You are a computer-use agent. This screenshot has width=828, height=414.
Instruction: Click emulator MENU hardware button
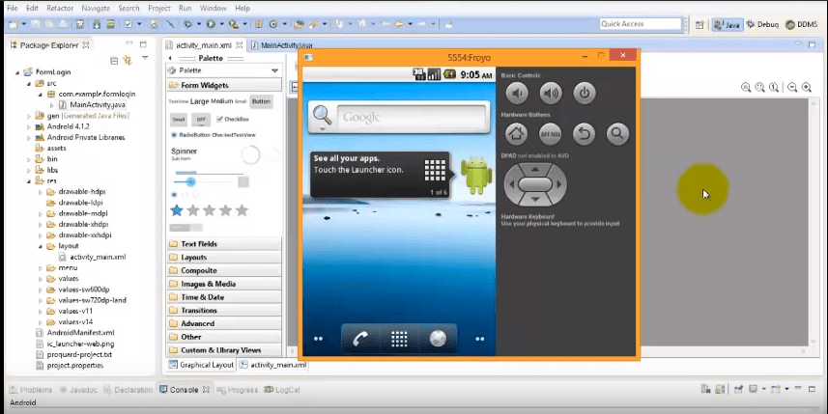(x=551, y=134)
